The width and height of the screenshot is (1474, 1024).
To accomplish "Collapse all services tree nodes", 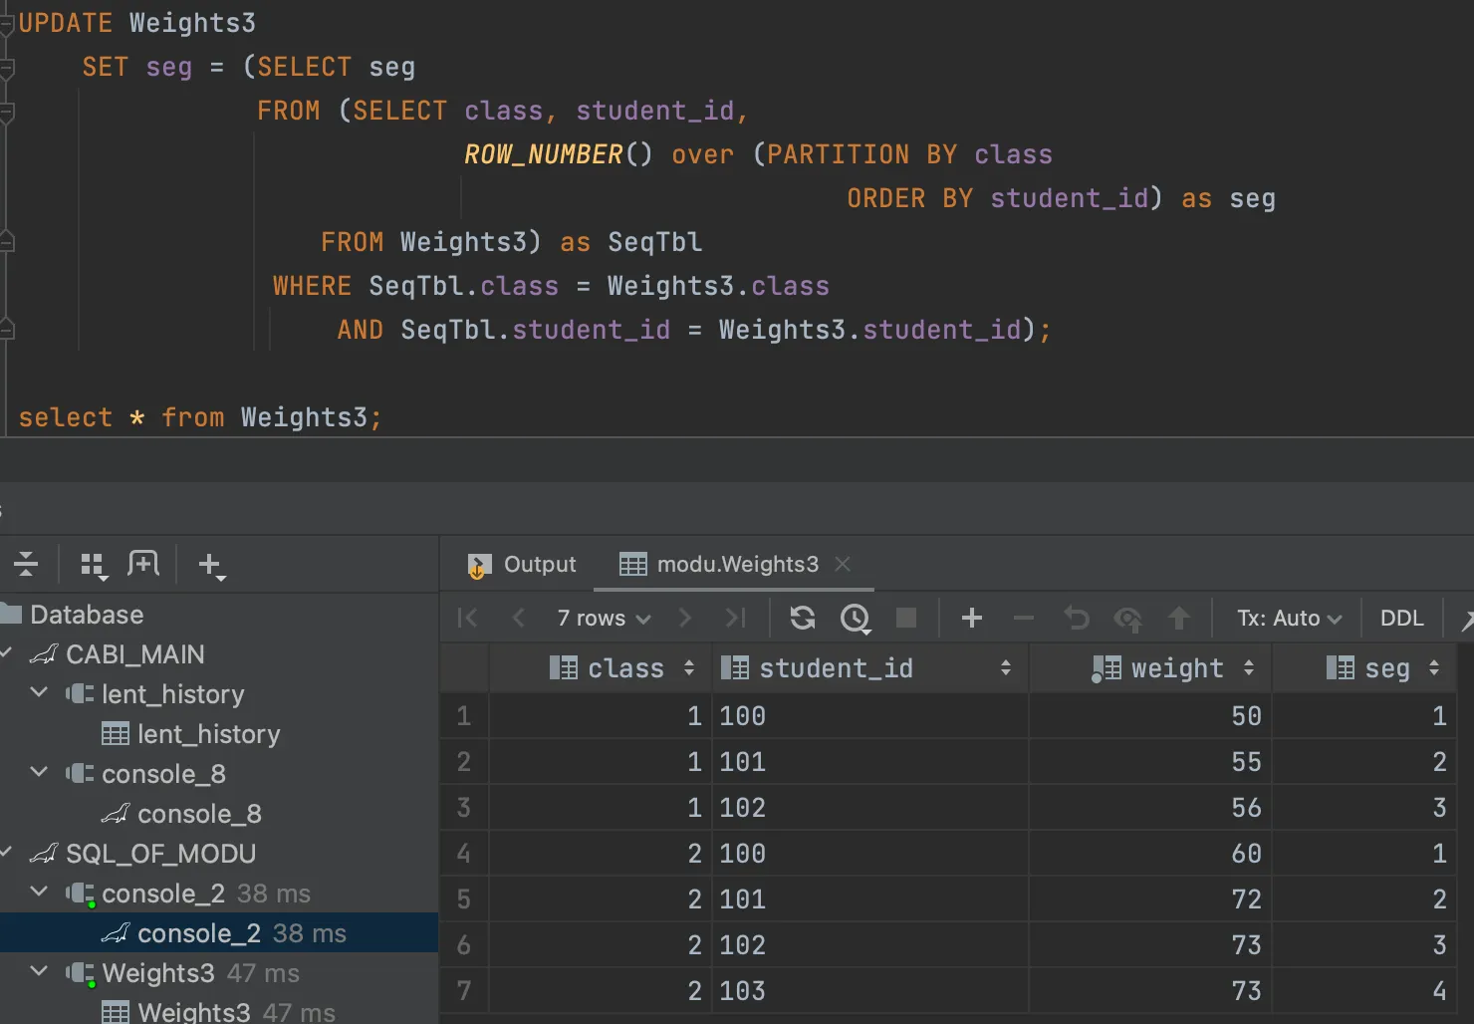I will 26,565.
